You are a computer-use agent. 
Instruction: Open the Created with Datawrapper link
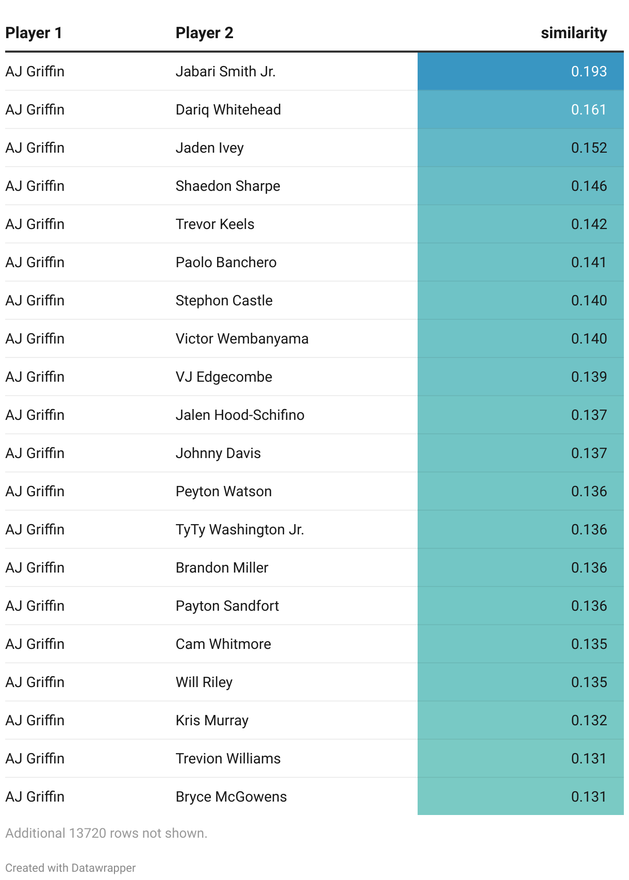pyautogui.click(x=71, y=868)
